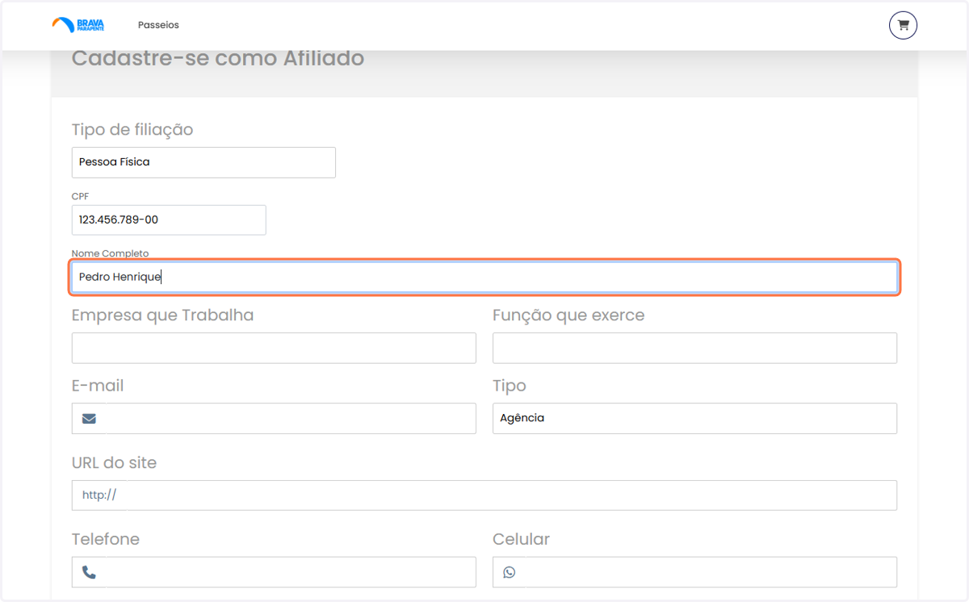Viewport: 969px width, 602px height.
Task: Click the E-mail label
Action: click(x=98, y=386)
